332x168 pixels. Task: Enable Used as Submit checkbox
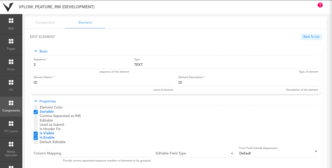coord(36,125)
